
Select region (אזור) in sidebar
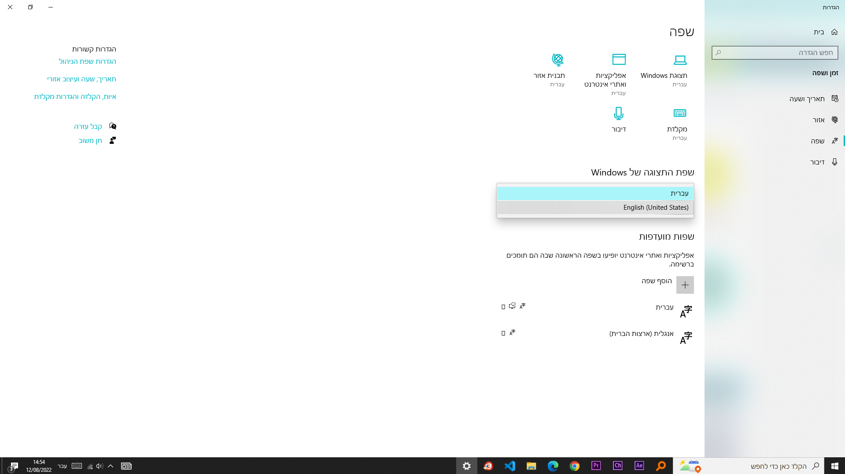pos(775,120)
